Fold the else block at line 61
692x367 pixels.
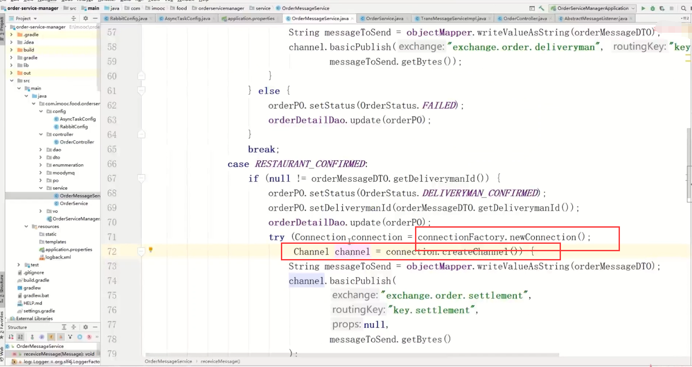click(x=141, y=90)
